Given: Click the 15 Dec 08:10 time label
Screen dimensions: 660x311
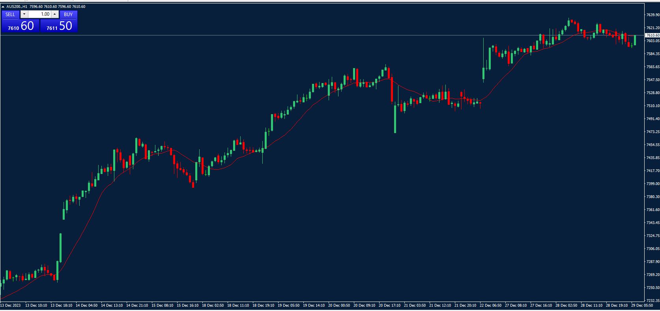Looking at the screenshot, I should pos(162,305).
